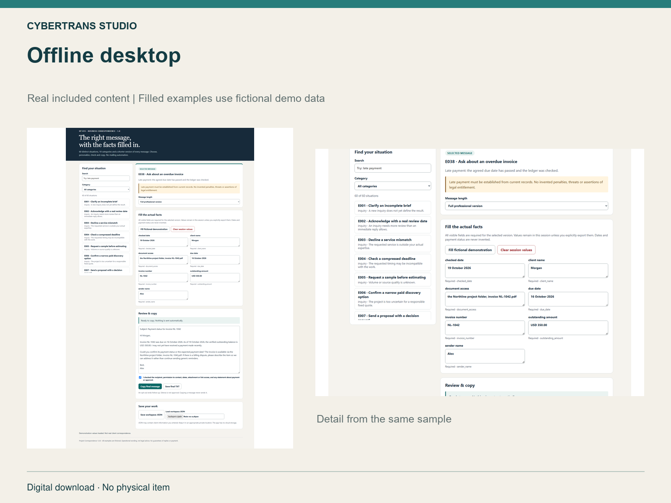Select E001 Clarify an incomplete brief in detail view
671x503 pixels.
point(393,208)
